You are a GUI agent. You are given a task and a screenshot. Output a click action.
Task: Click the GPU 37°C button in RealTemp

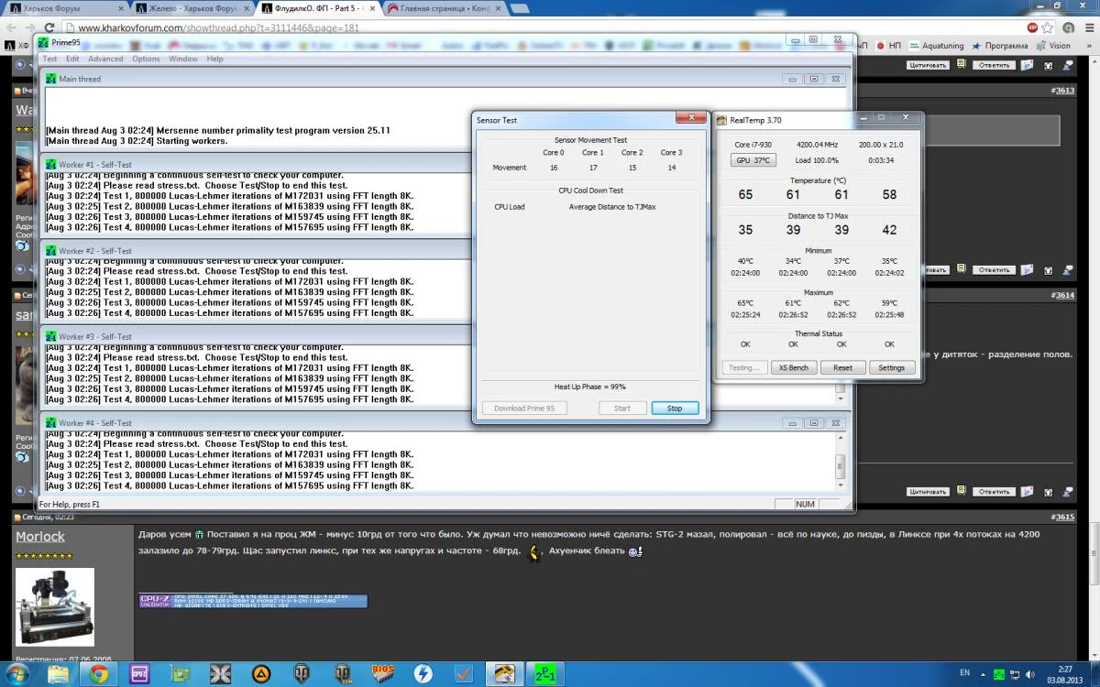point(753,160)
